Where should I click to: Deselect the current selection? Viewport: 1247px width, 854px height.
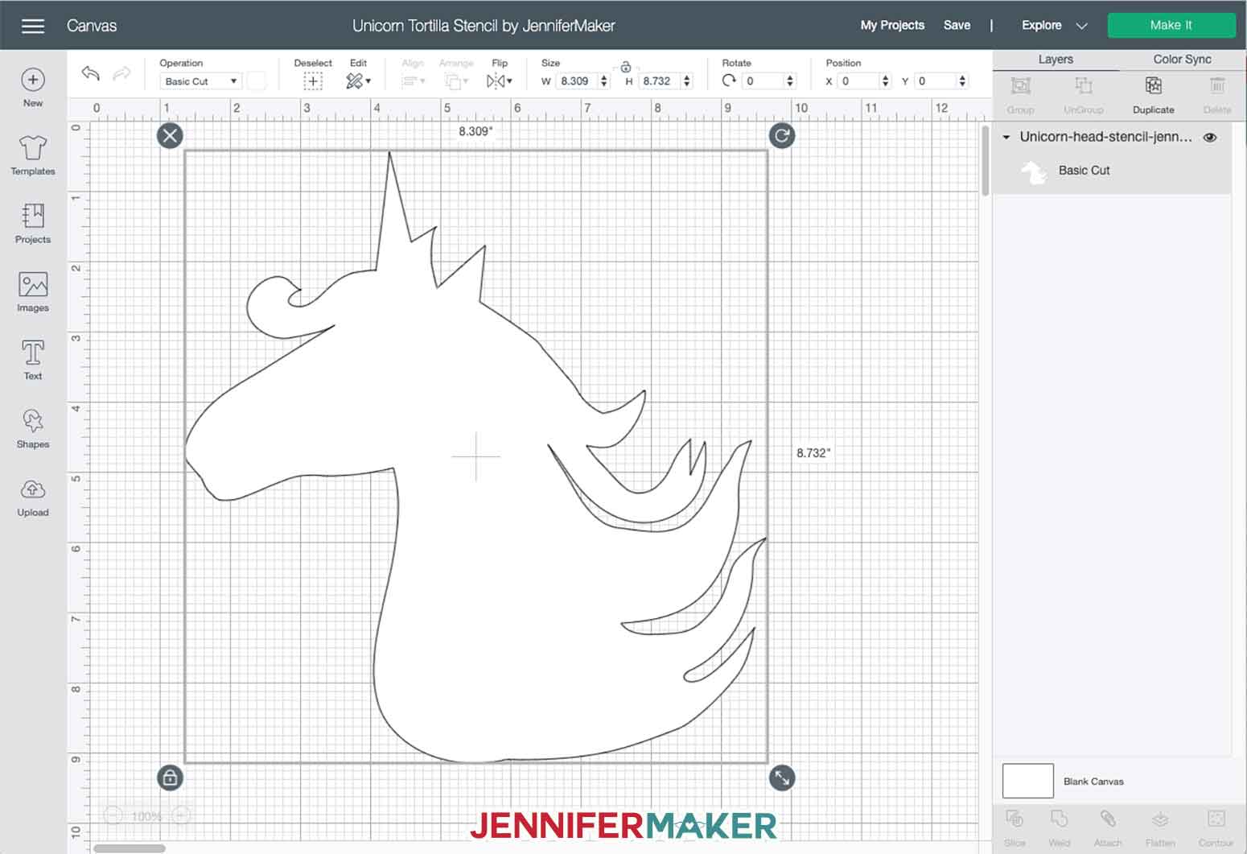click(x=313, y=81)
